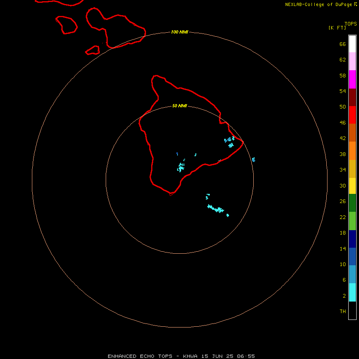This screenshot has width=359, height=359.
Task: Click legend value 58
Action: tap(343, 75)
